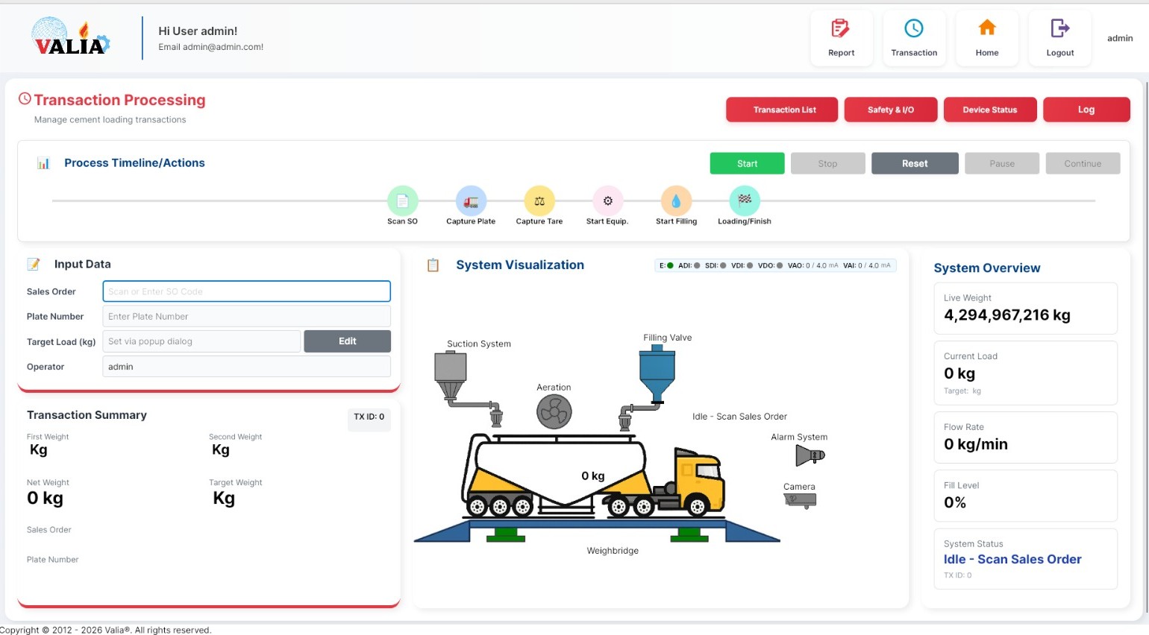Click the Operator field showing admin
The height and width of the screenshot is (635, 1149).
click(246, 367)
